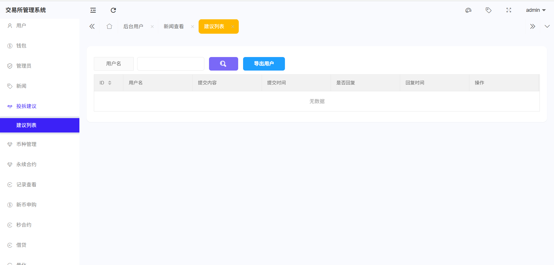Close the 建议列表 tab
Screen dimensions: 554x265
(x=233, y=26)
